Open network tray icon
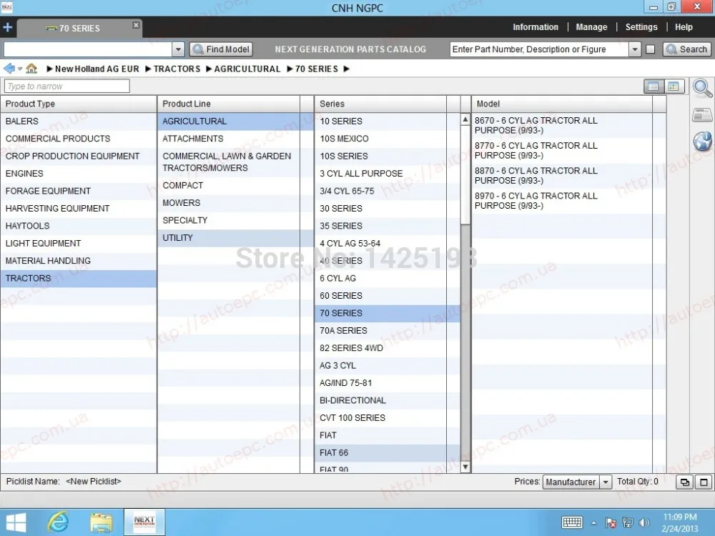The image size is (715, 536). 628,523
